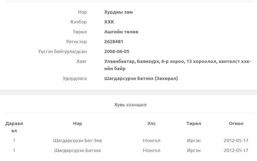Click the Регистер field label
The image size is (257, 161).
tap(76, 42)
